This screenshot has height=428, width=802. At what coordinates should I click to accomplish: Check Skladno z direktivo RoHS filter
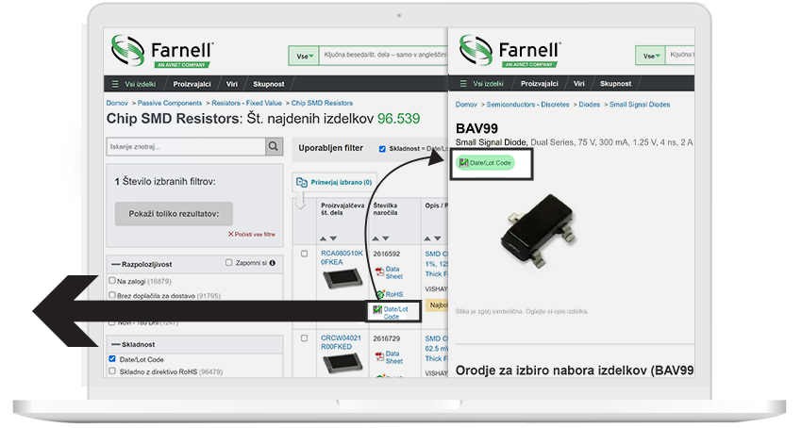[112, 370]
